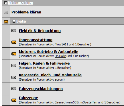This screenshot has height=106, width=124.
Task: Open user profile m3s-steffen
Action: pos(89,102)
